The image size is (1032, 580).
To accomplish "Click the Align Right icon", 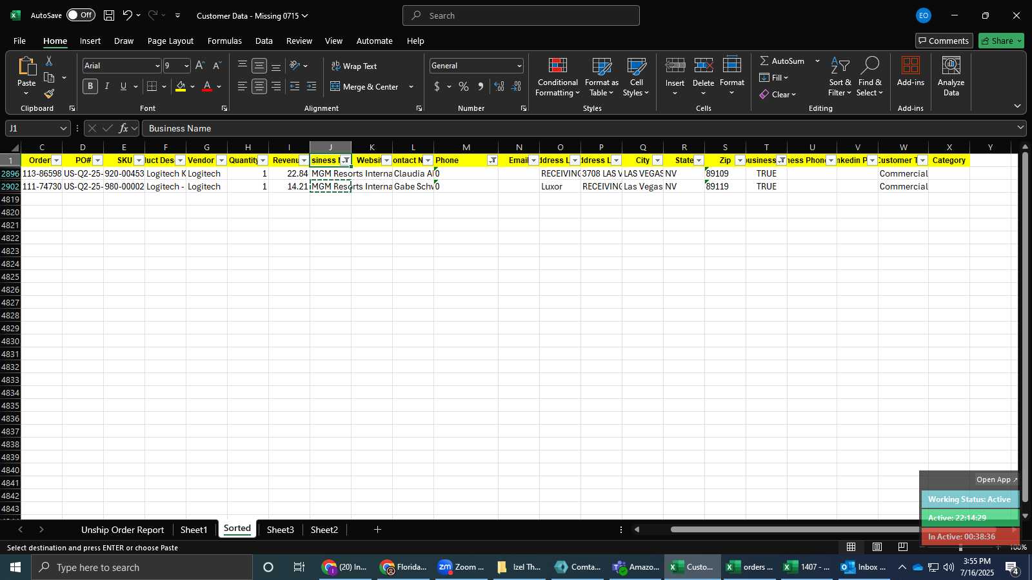I will 276,86.
